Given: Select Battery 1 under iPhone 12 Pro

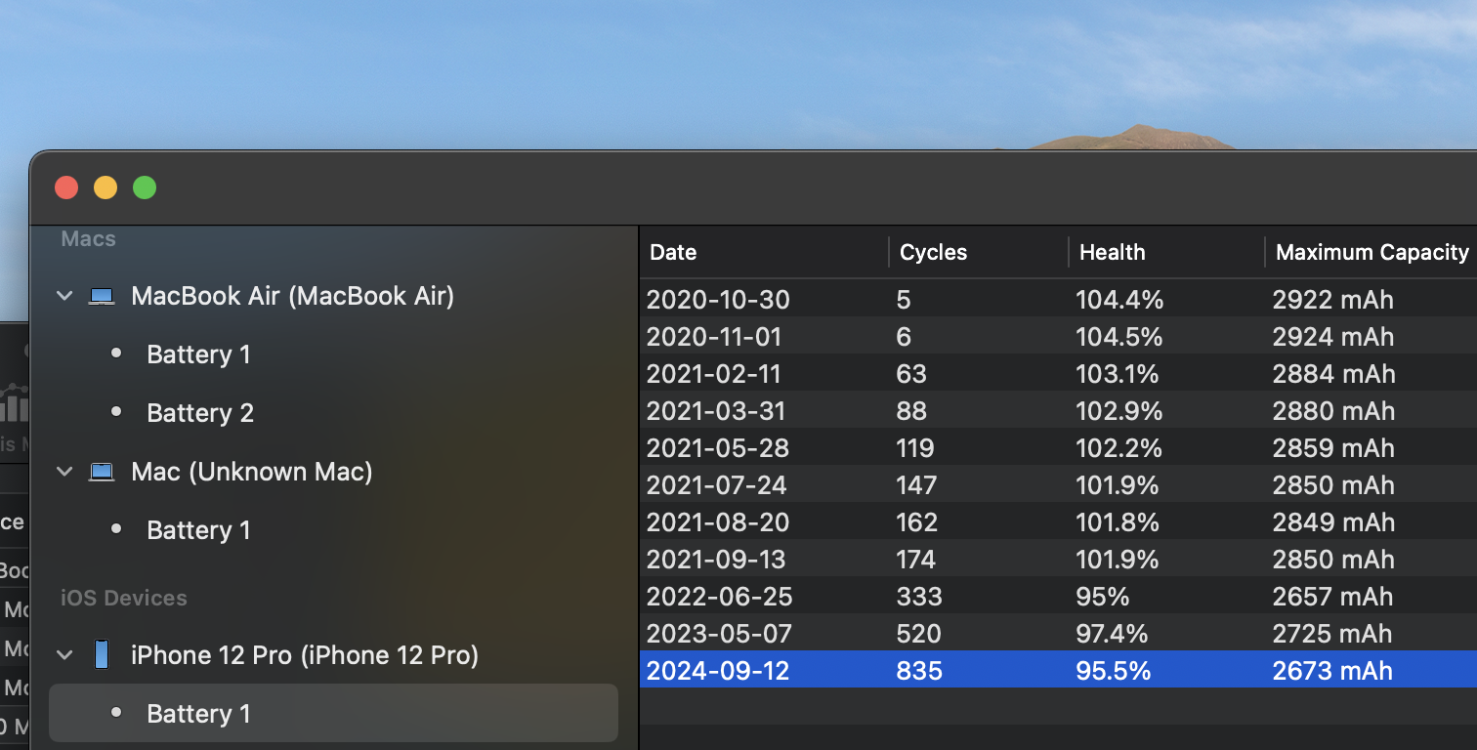Looking at the screenshot, I should coord(333,713).
